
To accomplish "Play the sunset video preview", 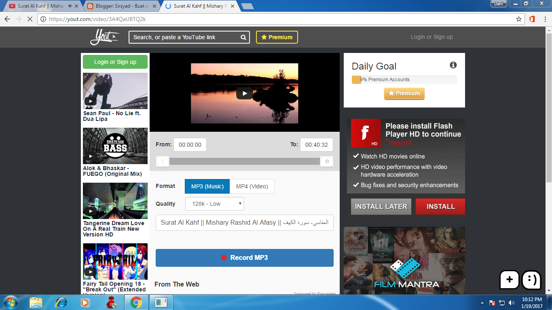I will tap(244, 93).
